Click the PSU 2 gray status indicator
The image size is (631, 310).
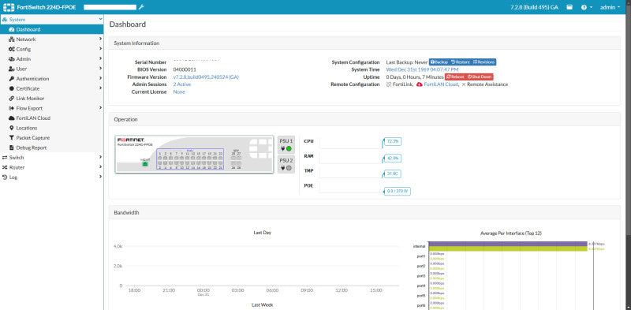[289, 167]
